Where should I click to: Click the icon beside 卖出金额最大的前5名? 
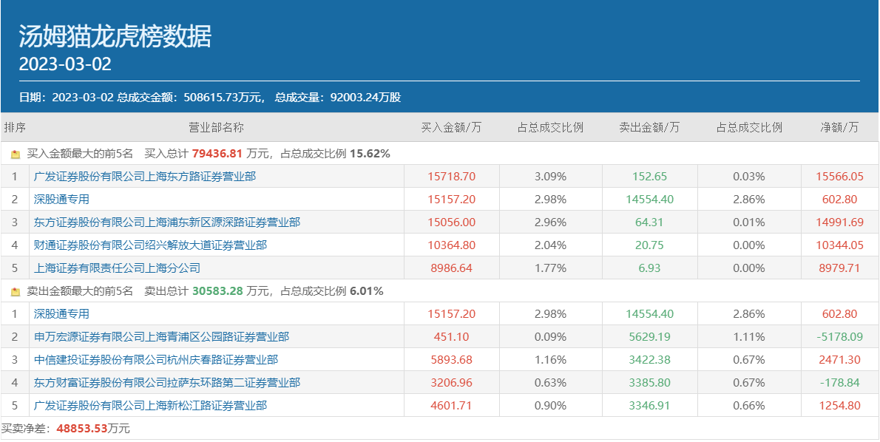coord(16,292)
